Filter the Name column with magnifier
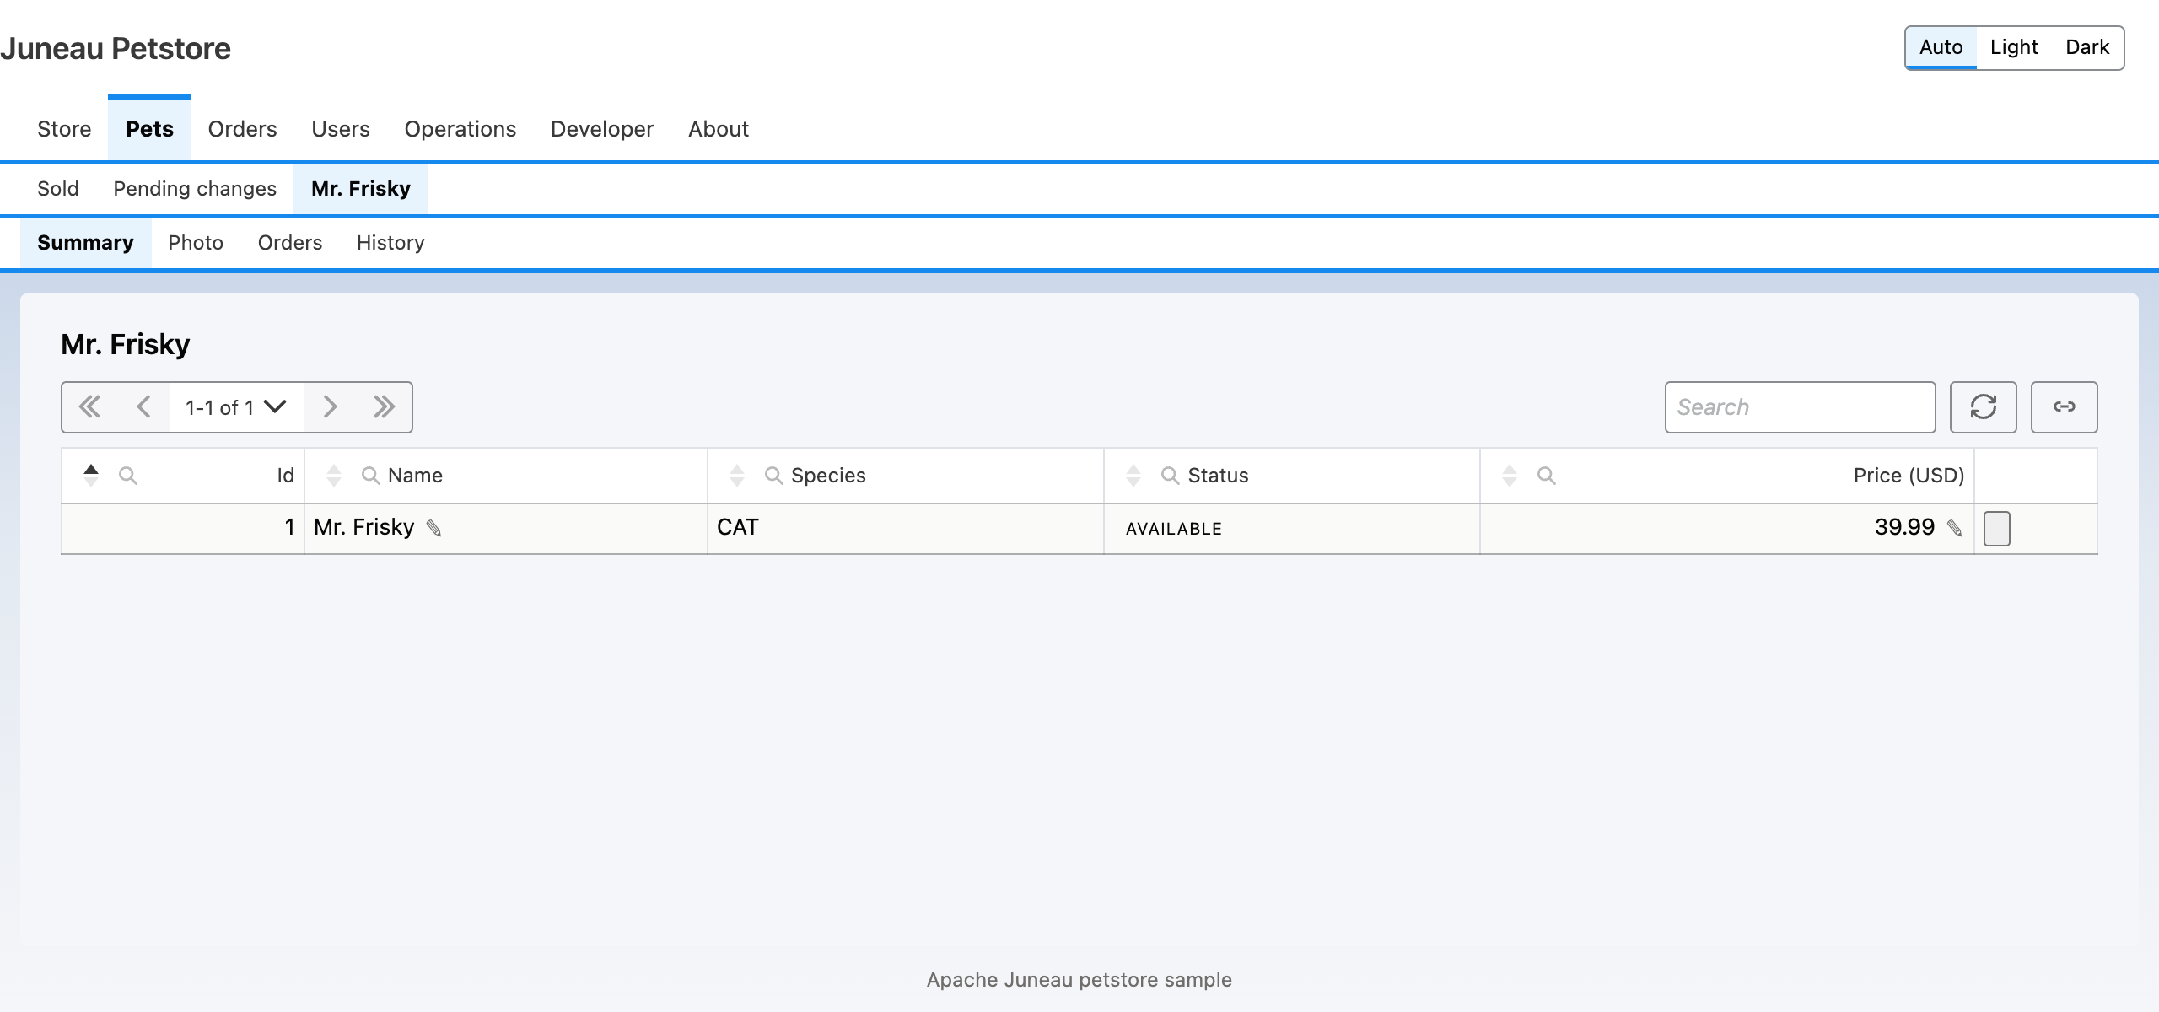 tap(370, 476)
